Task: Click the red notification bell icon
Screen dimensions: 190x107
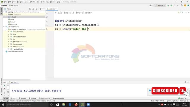Action: (183, 91)
